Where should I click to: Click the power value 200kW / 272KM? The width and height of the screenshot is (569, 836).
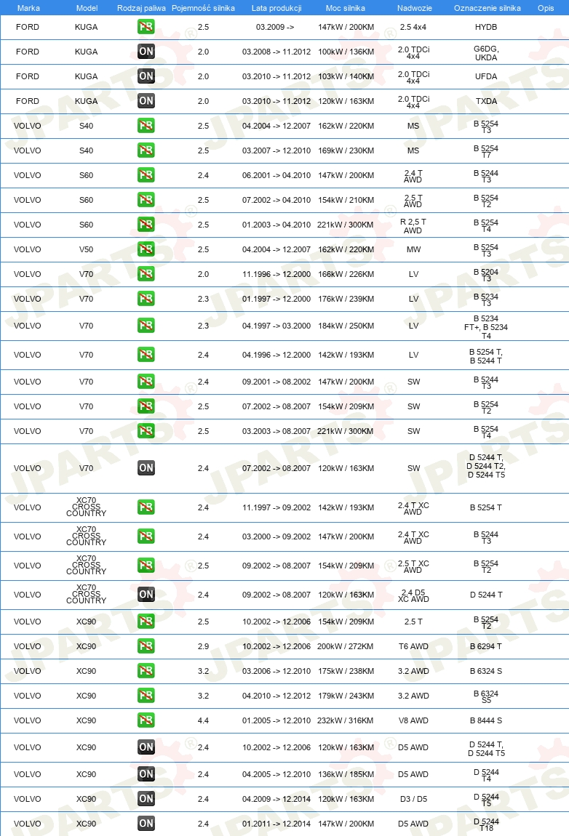coord(346,646)
